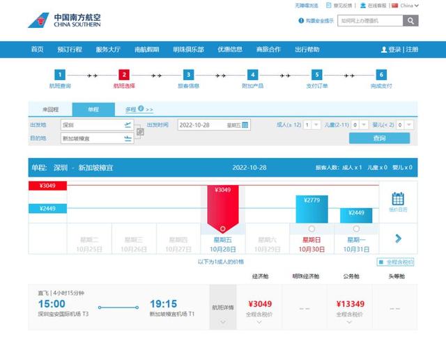Click the blue ¥2449 price bar for Monday

(356, 216)
